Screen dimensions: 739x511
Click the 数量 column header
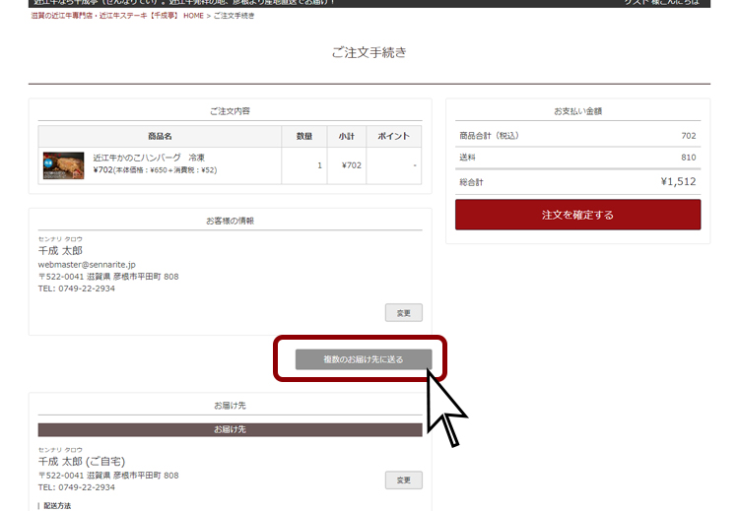pos(304,136)
